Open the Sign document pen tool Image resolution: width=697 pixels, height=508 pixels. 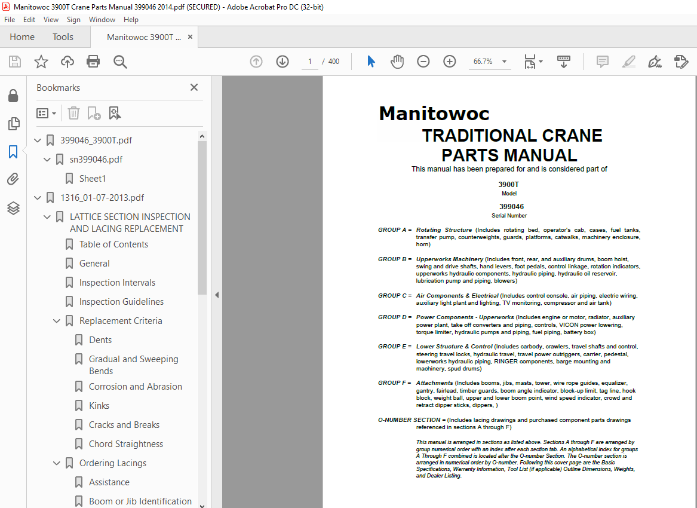pyautogui.click(x=655, y=62)
